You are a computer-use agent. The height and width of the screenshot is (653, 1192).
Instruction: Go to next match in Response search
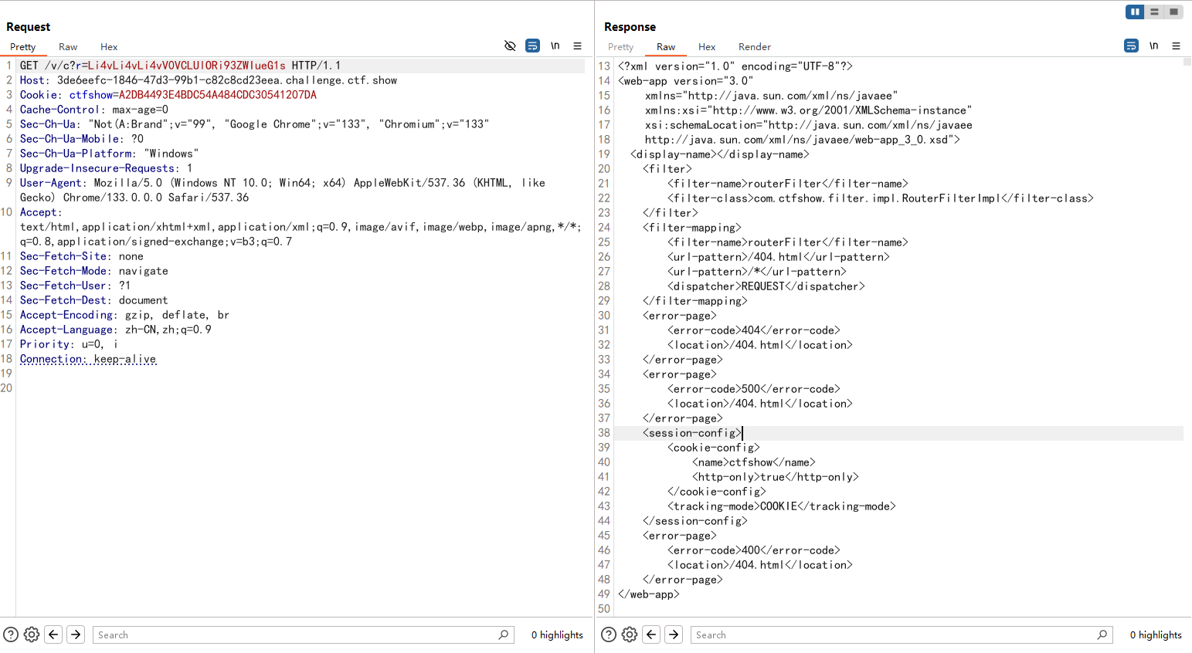pos(674,634)
